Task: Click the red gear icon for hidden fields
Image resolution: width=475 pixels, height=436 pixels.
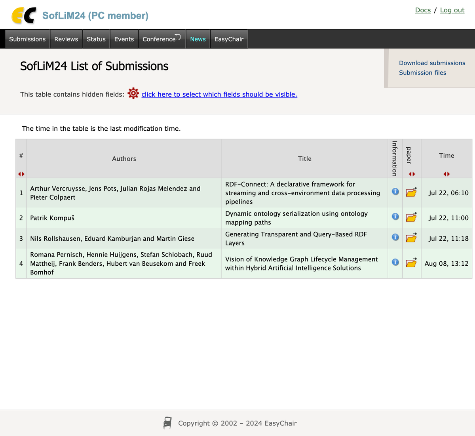Action: 133,93
